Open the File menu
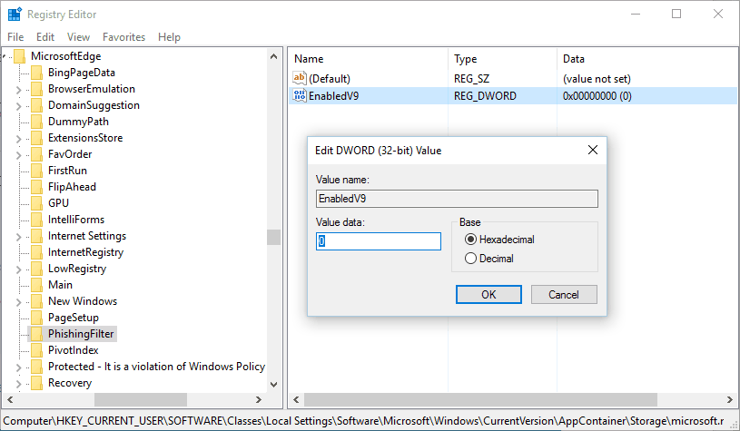This screenshot has width=740, height=431. [15, 37]
